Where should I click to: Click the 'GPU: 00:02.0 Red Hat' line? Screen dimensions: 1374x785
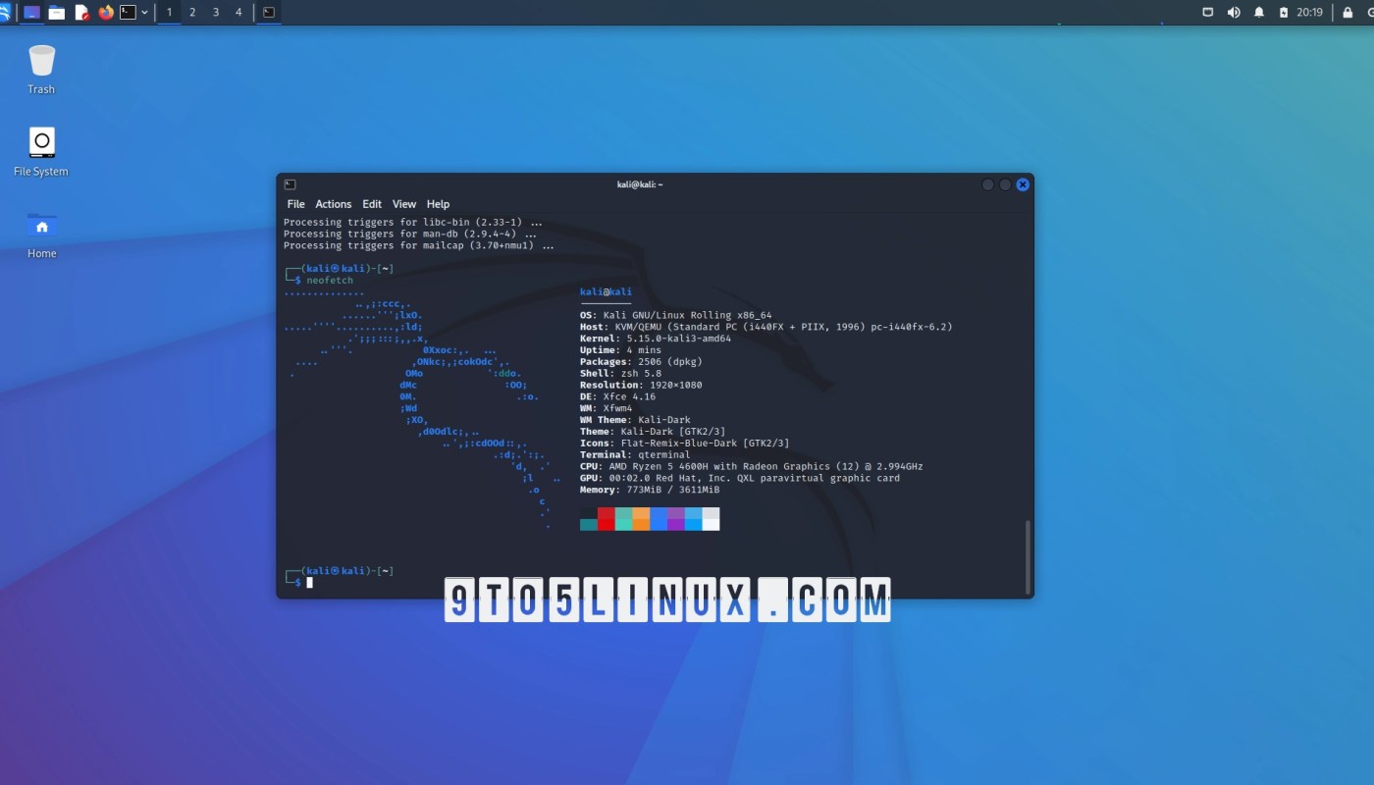click(739, 479)
